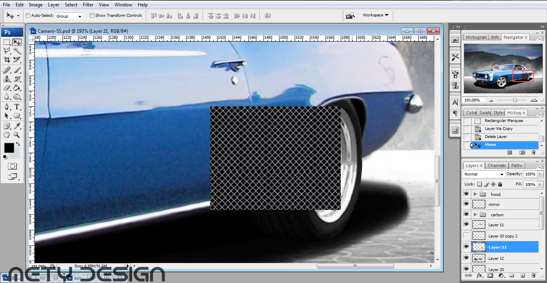
Task: Hide Layer 12 using its eye icon
Action: point(466,258)
